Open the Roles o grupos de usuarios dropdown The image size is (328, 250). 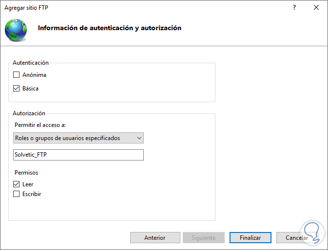[78, 138]
